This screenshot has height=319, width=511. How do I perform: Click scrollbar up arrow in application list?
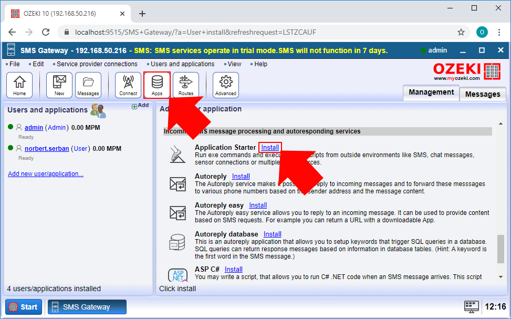point(500,124)
